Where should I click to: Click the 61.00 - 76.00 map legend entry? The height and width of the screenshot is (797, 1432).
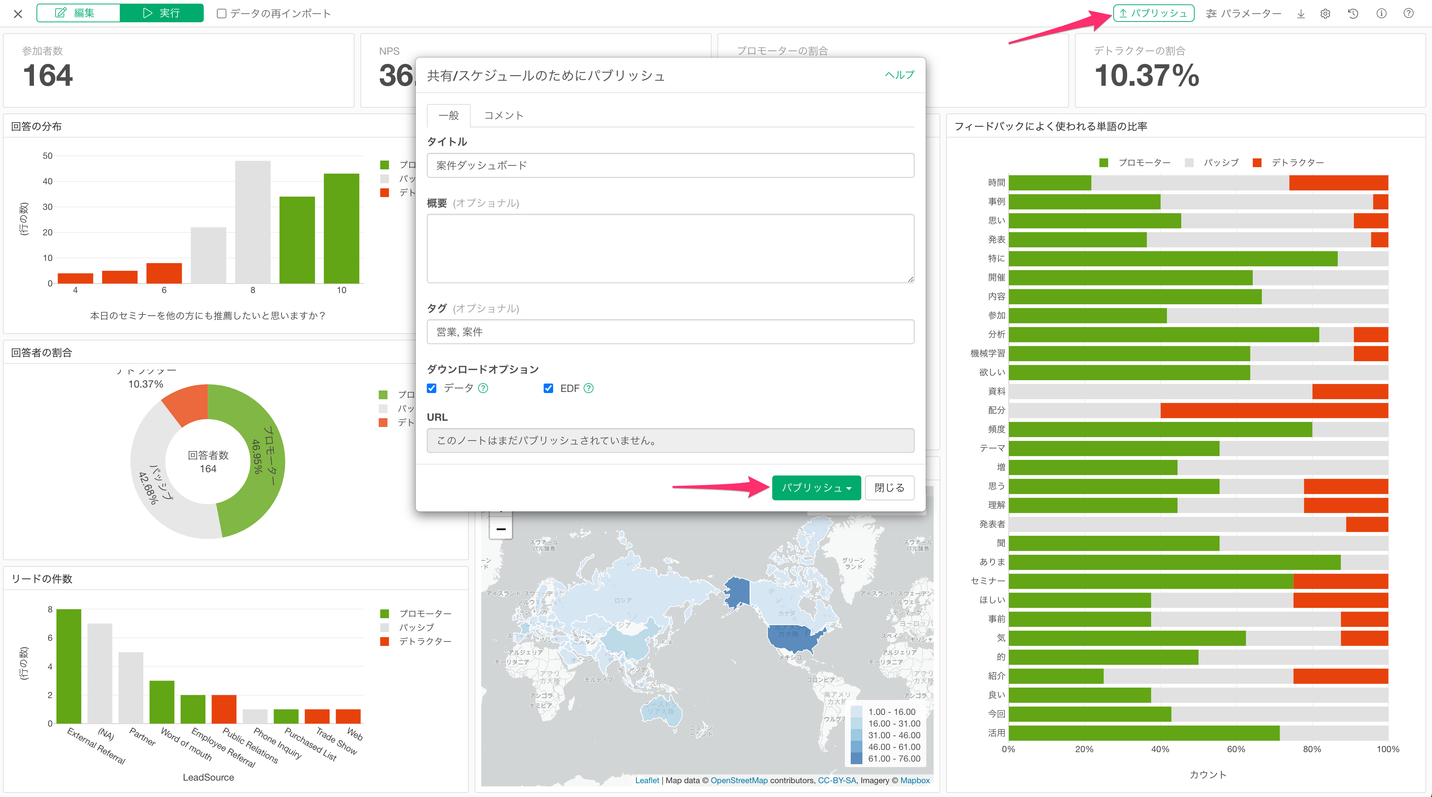tap(886, 759)
